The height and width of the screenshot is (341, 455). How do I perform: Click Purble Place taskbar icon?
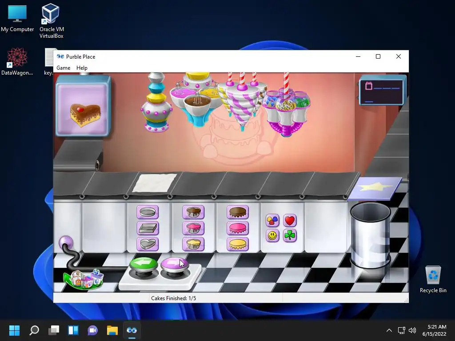tap(132, 330)
